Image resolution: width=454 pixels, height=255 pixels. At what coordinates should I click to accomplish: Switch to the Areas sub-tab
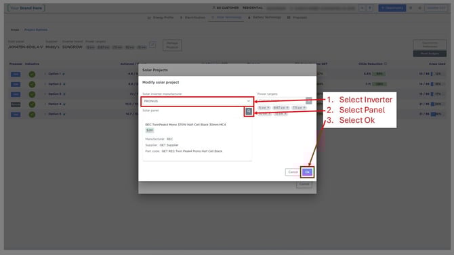[x=15, y=30]
